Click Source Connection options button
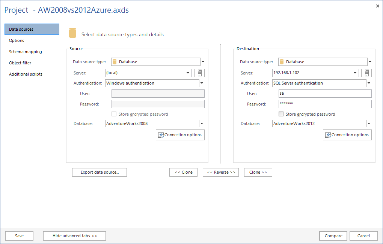The image size is (383, 244). click(180, 135)
